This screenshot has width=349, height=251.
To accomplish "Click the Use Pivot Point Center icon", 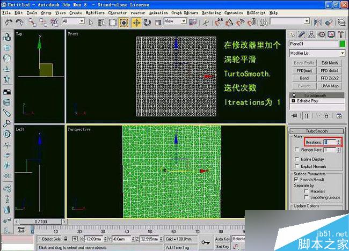I will [x=193, y=22].
